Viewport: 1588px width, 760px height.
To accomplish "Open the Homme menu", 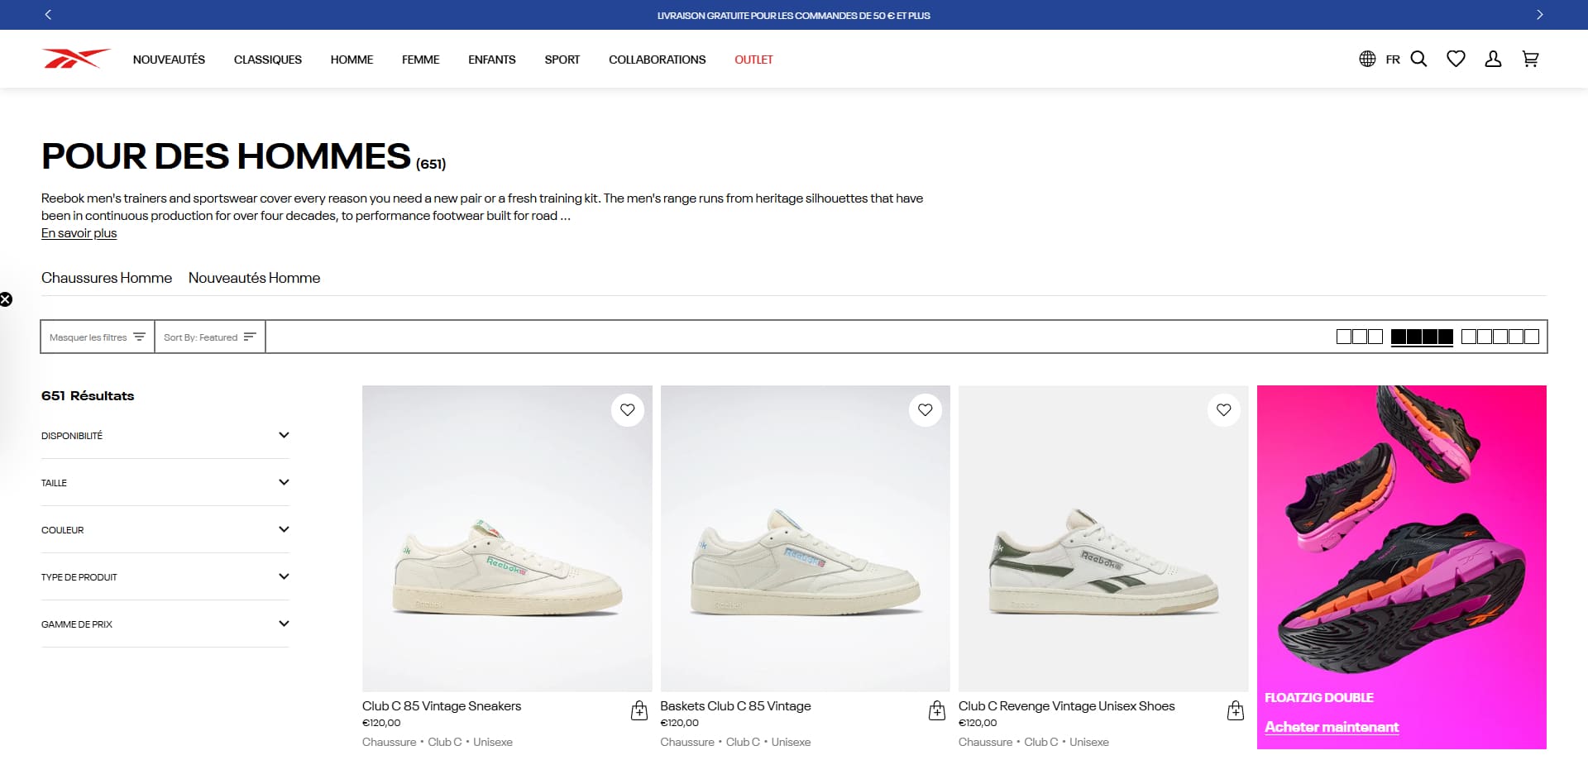I will tap(352, 60).
